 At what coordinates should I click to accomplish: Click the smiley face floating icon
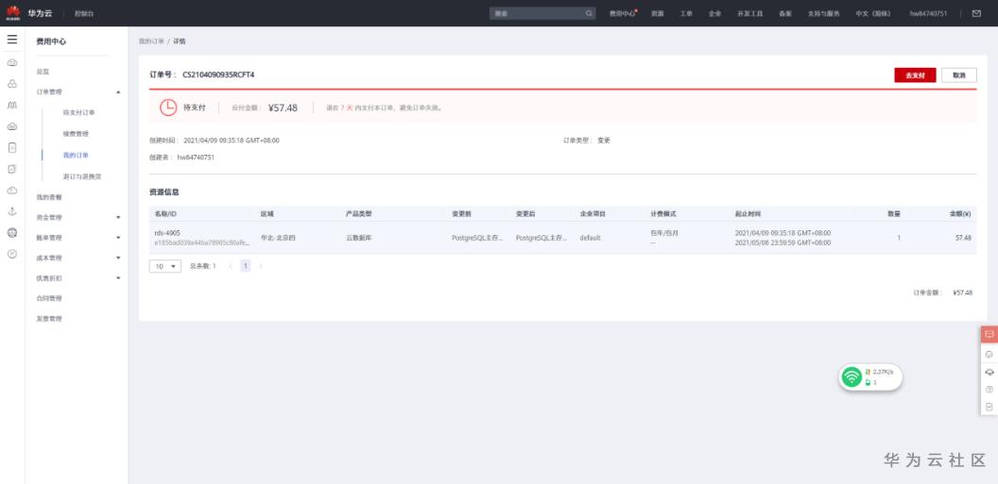[x=989, y=355]
